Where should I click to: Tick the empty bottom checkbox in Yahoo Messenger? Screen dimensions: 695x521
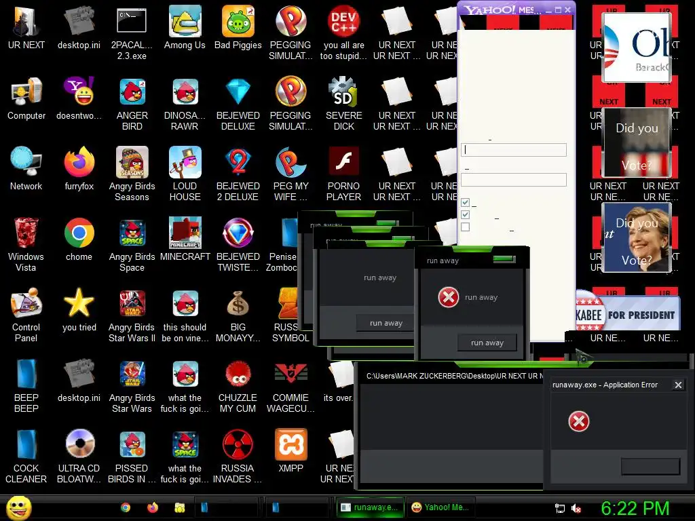pyautogui.click(x=465, y=227)
